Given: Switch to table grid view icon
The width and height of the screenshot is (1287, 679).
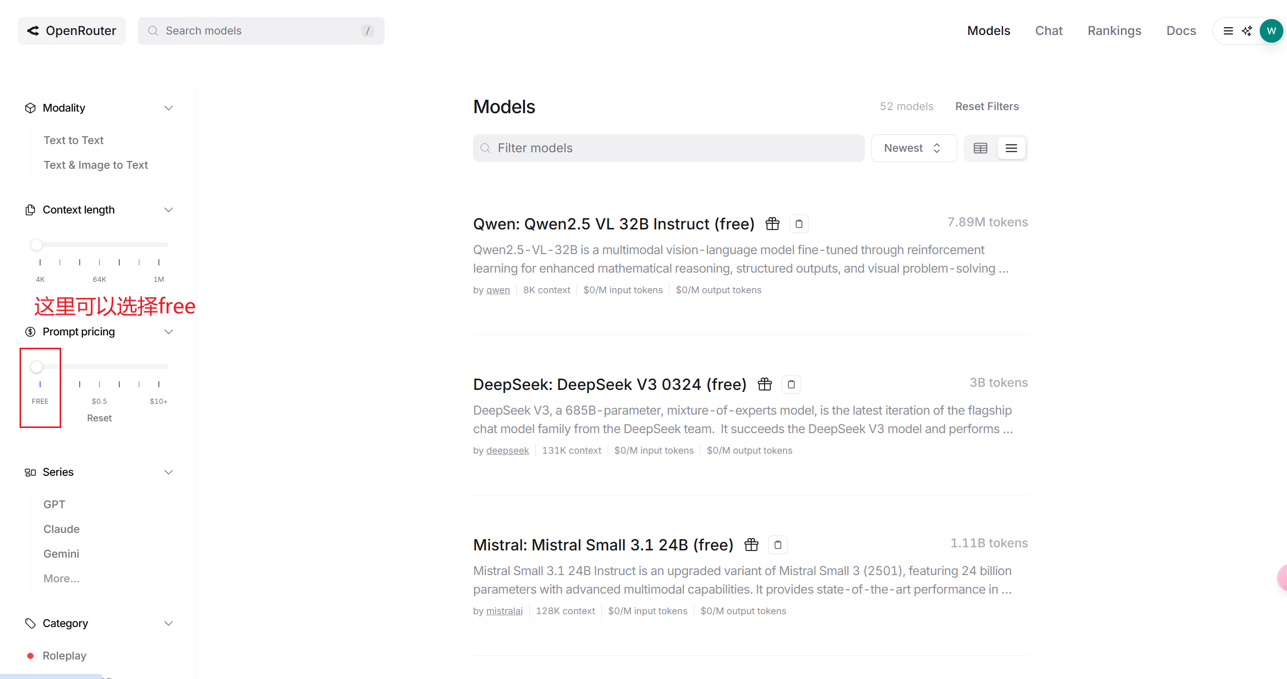Looking at the screenshot, I should [981, 148].
